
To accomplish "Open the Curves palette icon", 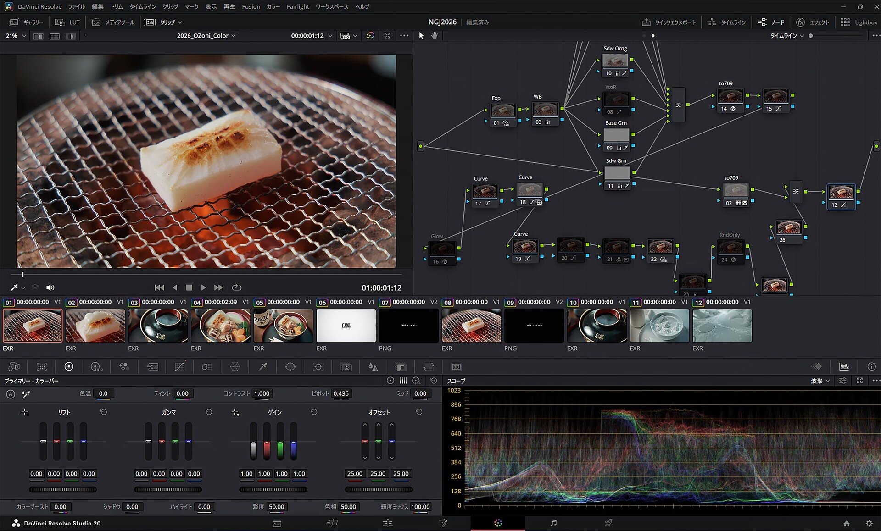I will (x=179, y=367).
